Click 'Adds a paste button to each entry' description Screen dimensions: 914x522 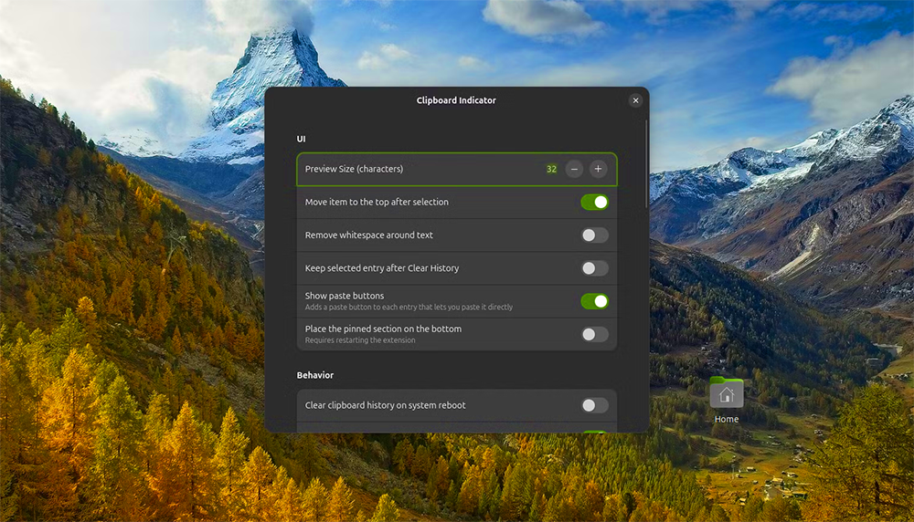pos(409,308)
